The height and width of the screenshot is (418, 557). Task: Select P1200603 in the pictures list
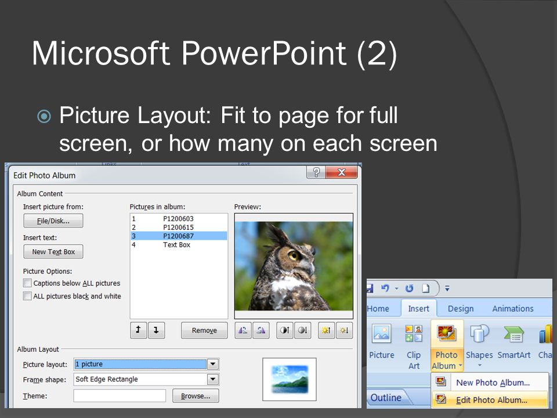click(179, 219)
